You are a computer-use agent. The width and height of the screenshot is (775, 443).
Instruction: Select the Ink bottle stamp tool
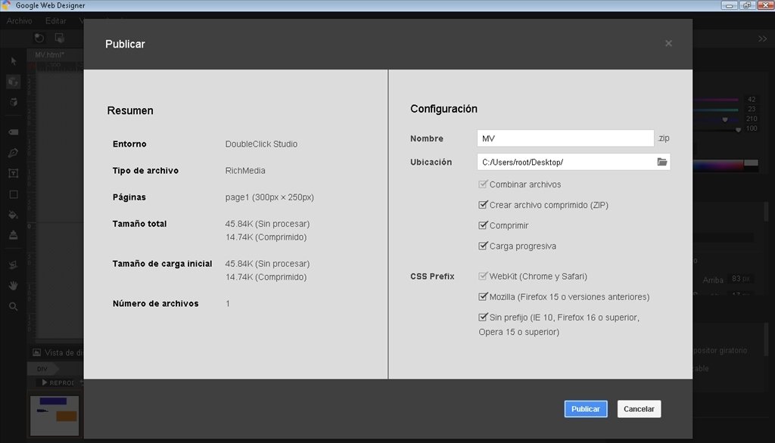tap(14, 235)
